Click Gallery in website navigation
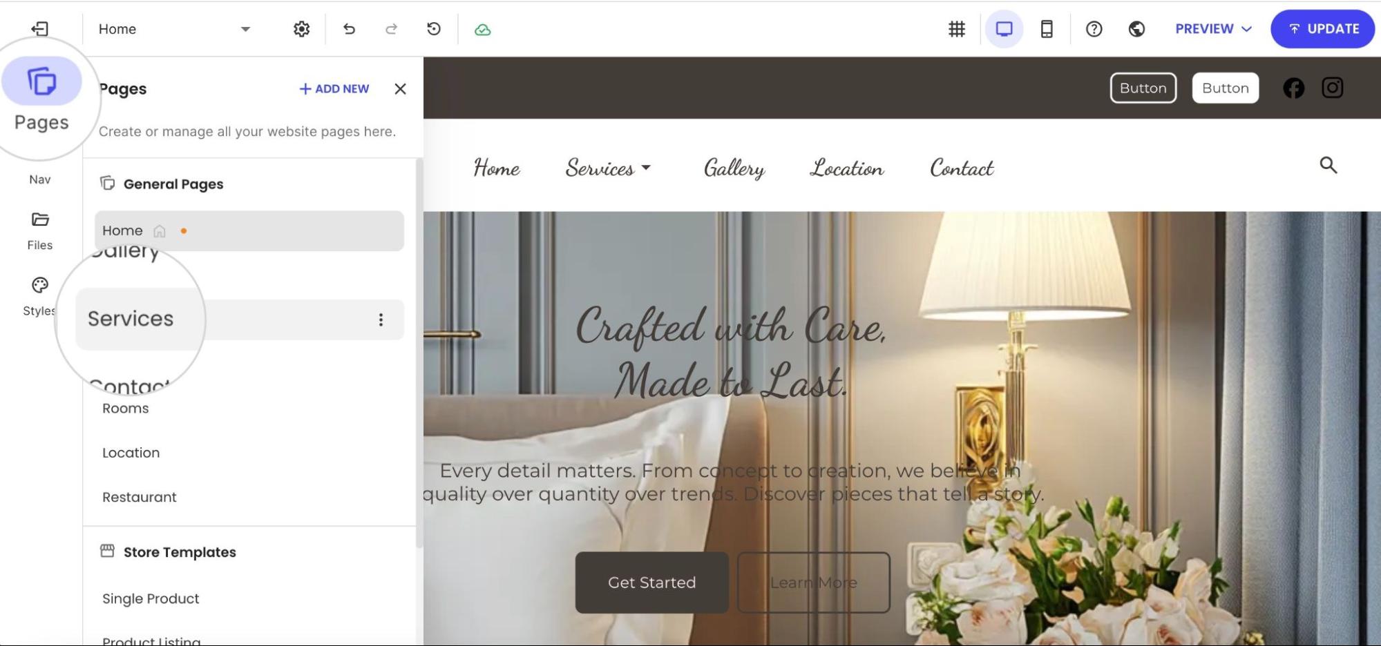The image size is (1381, 646). tap(734, 168)
